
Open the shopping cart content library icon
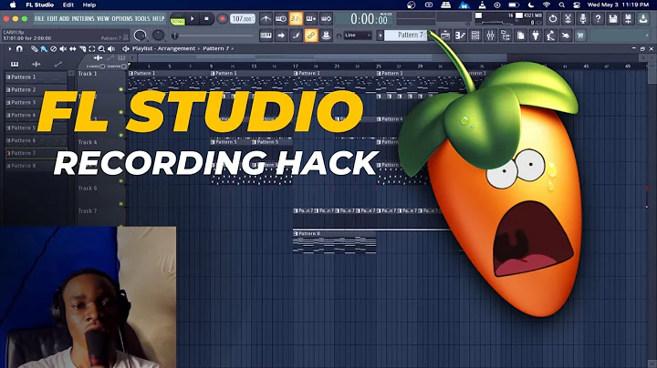click(x=580, y=36)
